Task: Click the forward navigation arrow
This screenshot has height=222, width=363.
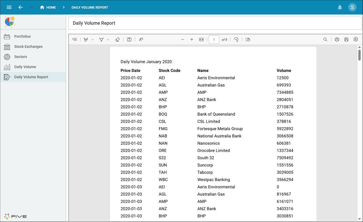Action: [31, 7]
